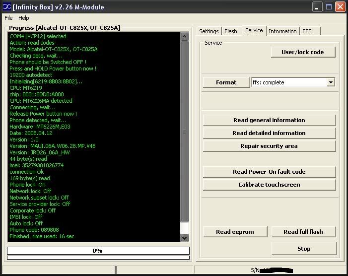The image size is (348, 276).
Task: Click the S/N status bar field
Action: [270, 270]
